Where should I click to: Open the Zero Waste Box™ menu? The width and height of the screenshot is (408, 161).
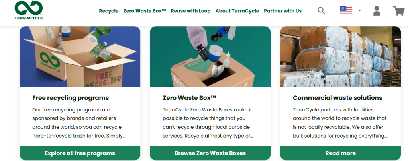point(145,11)
